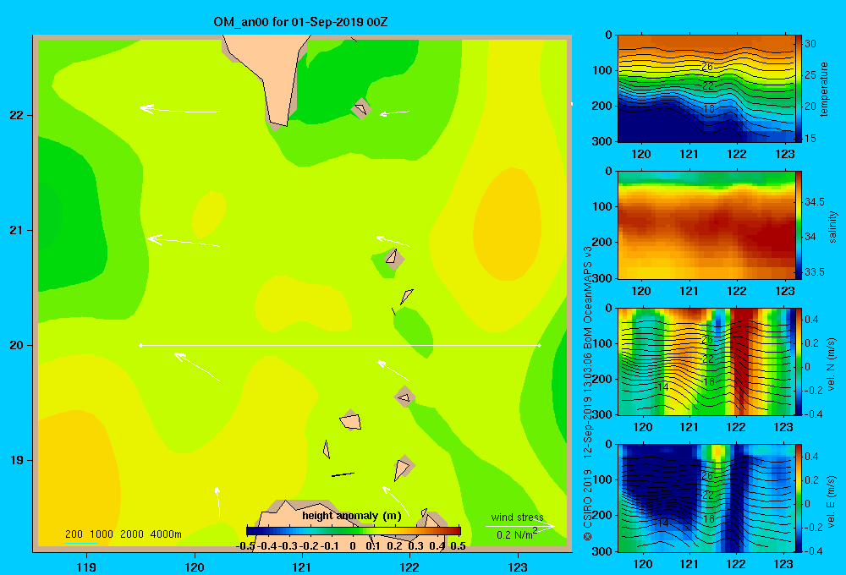Select the '0.2 N/m2' wind stress value
Screen dimensions: 846x575
pyautogui.click(x=516, y=534)
